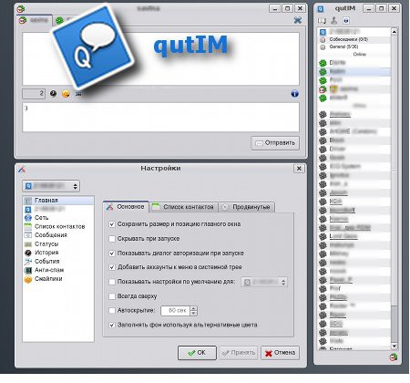This screenshot has width=410, height=383.
Task: Confirm settings with the ОК button
Action: point(197,353)
